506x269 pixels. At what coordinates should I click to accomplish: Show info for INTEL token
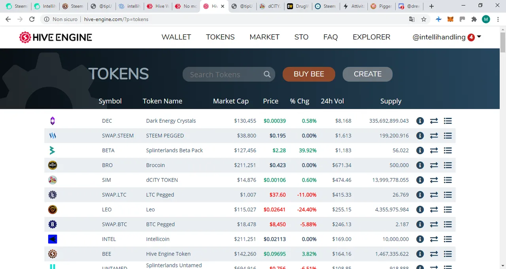coord(420,239)
